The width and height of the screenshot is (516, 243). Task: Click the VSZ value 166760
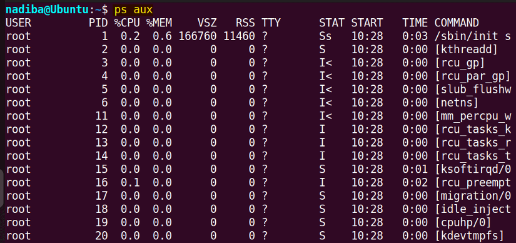coord(198,36)
